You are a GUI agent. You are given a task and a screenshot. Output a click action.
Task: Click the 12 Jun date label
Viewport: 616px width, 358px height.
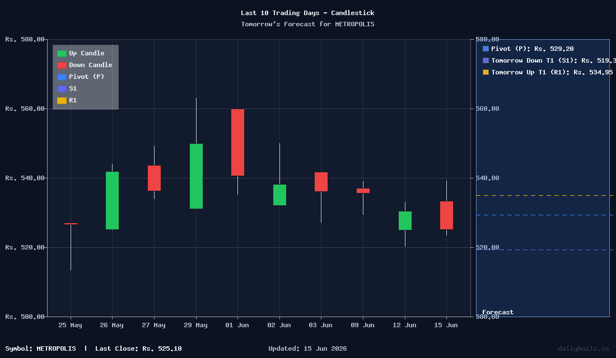click(x=404, y=325)
